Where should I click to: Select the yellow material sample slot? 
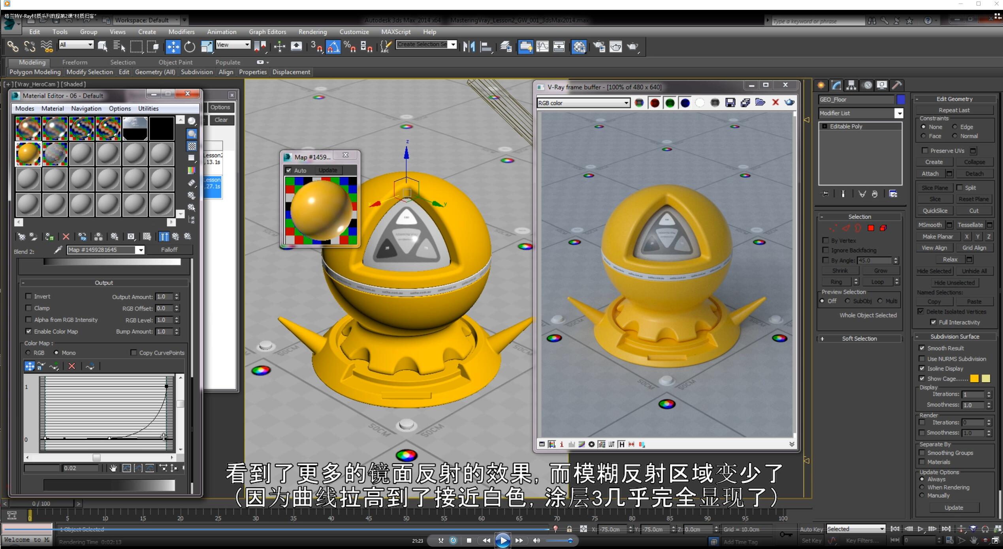pyautogui.click(x=28, y=154)
